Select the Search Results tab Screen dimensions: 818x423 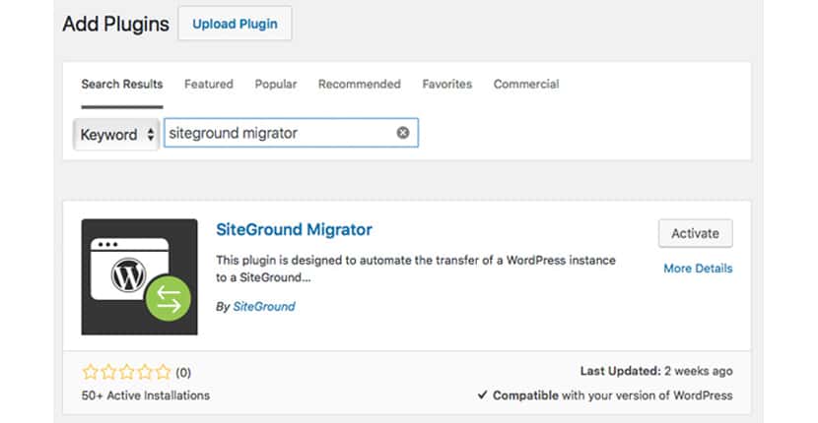click(122, 84)
